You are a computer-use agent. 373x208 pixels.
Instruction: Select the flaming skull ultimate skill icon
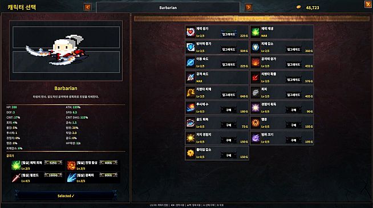[71, 165]
